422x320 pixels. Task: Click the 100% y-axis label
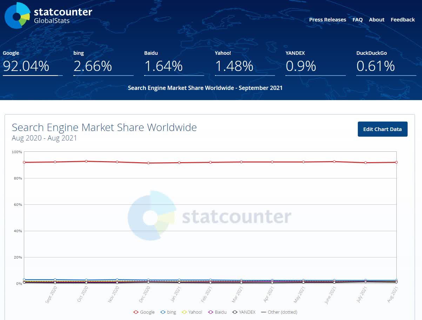pyautogui.click(x=17, y=152)
